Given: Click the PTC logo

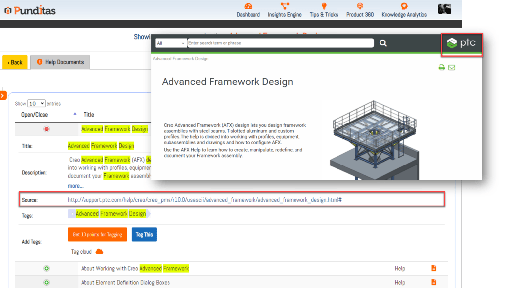Looking at the screenshot, I should coord(461,43).
